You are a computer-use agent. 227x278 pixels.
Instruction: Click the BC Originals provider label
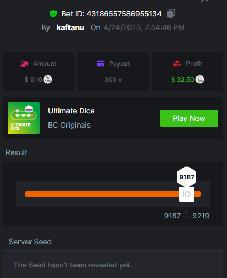[69, 125]
